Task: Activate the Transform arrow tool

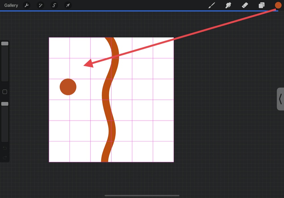Action: click(x=68, y=5)
